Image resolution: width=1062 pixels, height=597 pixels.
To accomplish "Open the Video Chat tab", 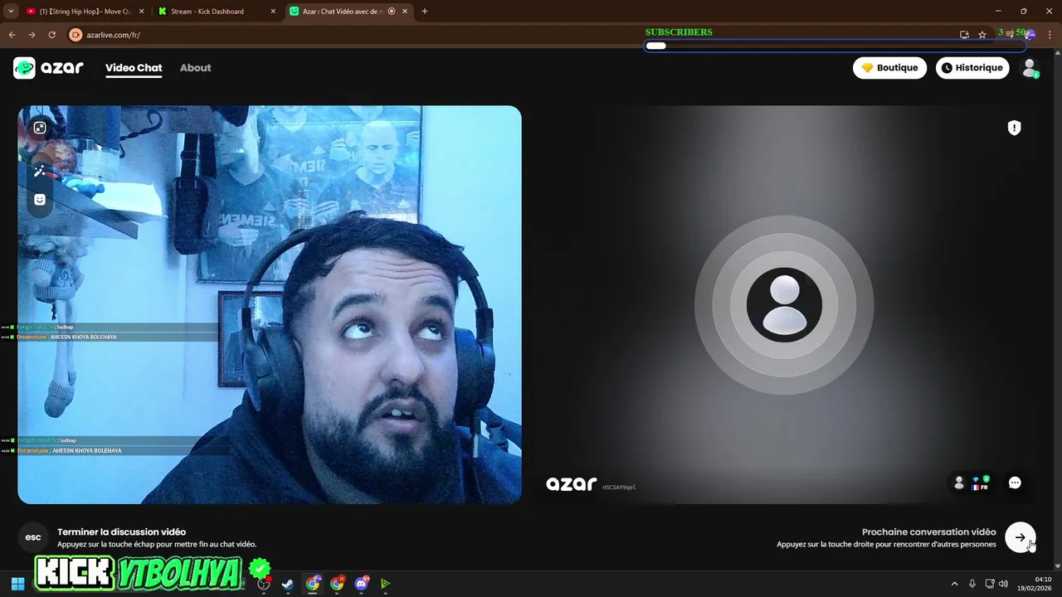I will point(134,68).
